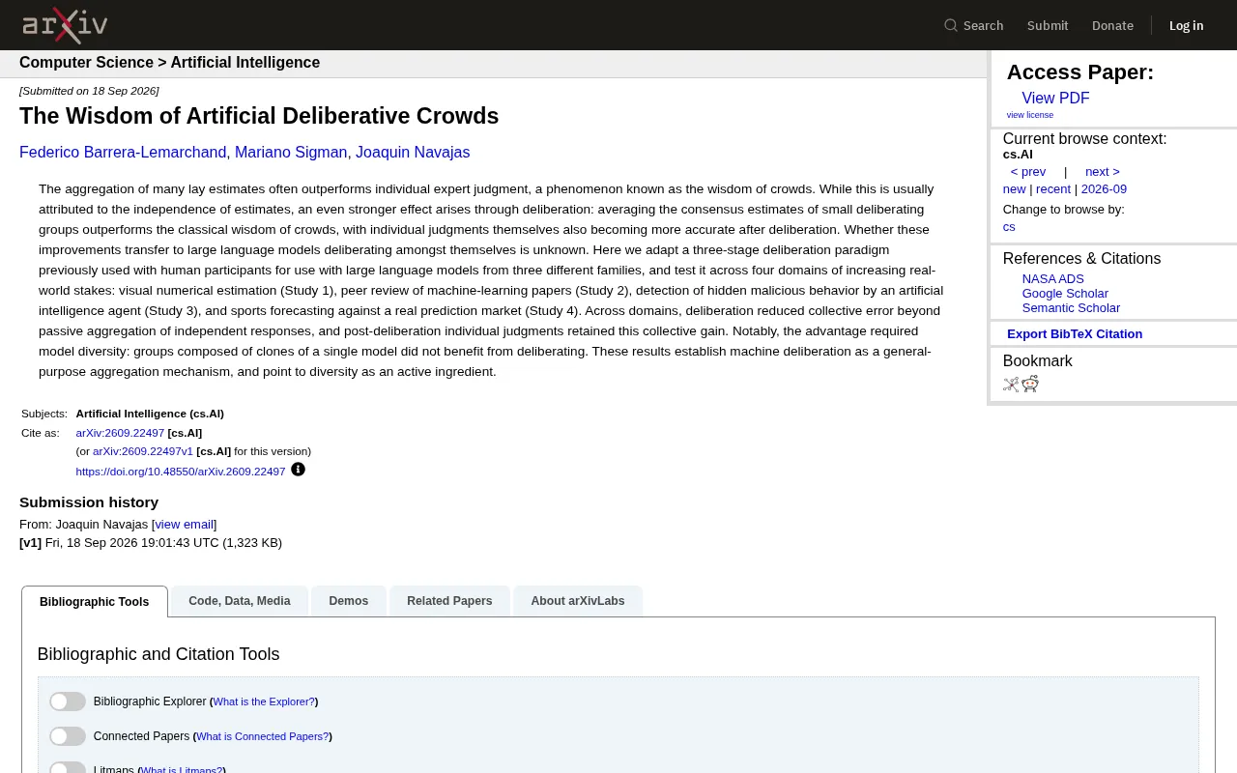Open the arXiv:2609.22497v1 version link
1237x773 pixels.
143,451
